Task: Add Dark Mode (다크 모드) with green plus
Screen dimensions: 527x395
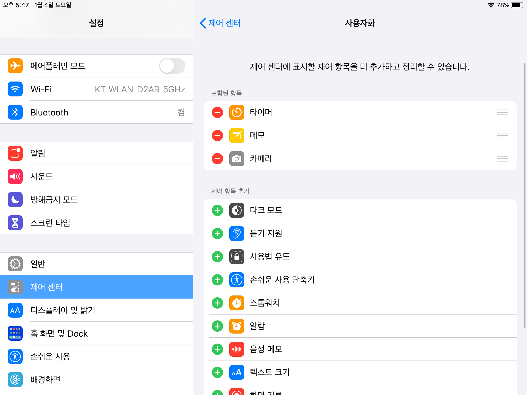Action: pyautogui.click(x=217, y=210)
